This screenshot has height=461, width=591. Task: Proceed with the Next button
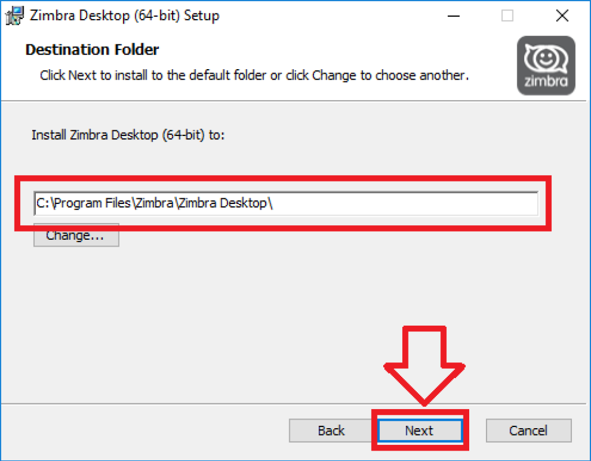(x=420, y=430)
